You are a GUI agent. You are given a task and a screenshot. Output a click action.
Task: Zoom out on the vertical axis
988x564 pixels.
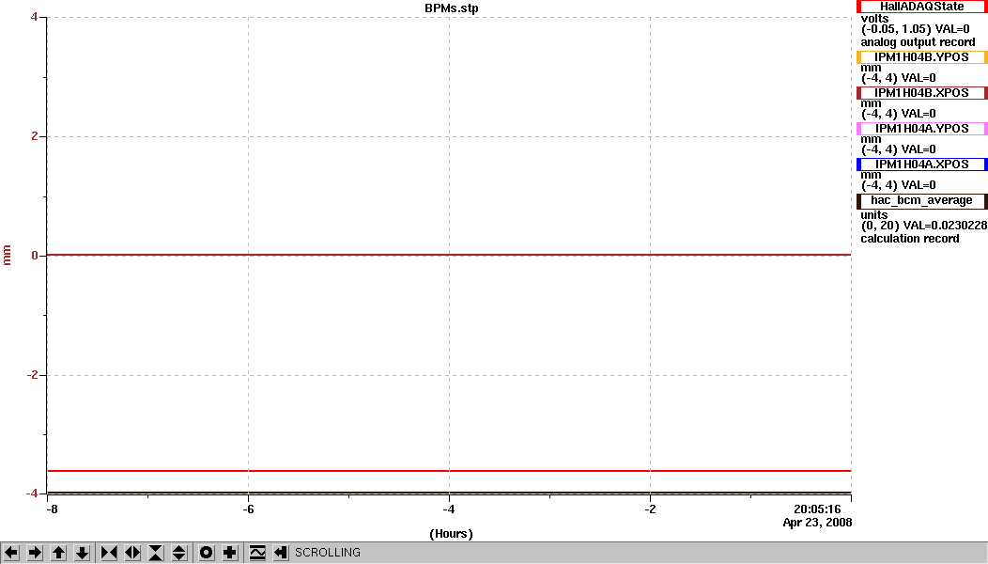tap(179, 554)
